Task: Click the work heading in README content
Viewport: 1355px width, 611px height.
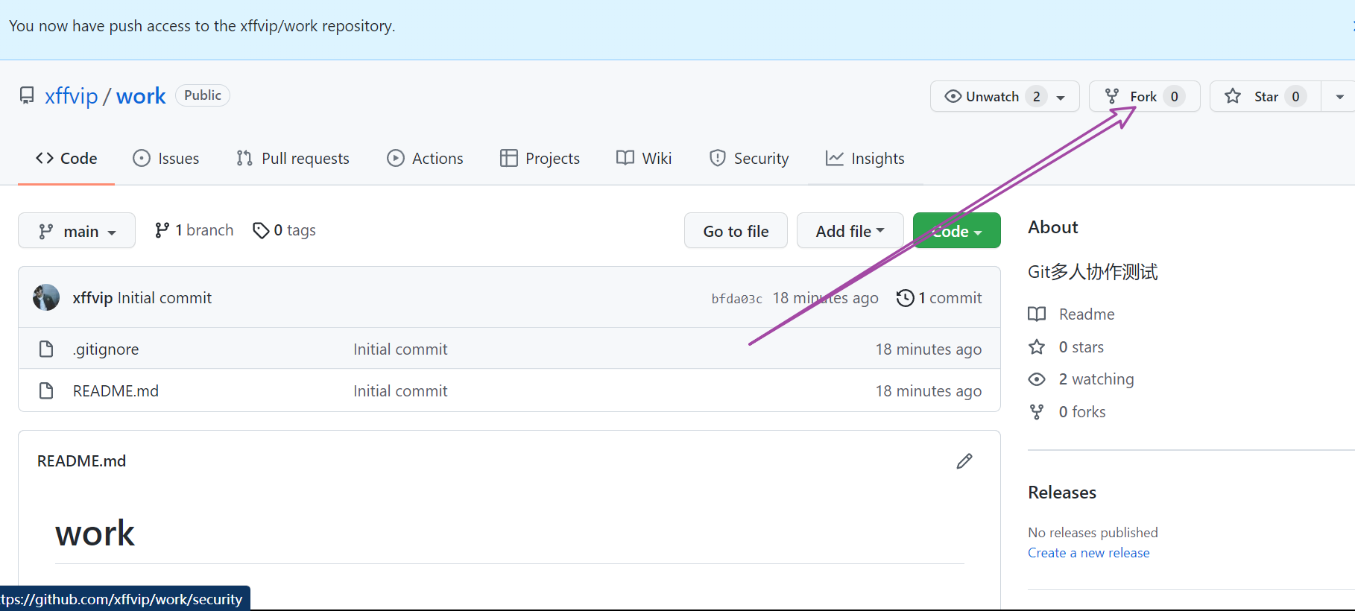Action: click(95, 534)
